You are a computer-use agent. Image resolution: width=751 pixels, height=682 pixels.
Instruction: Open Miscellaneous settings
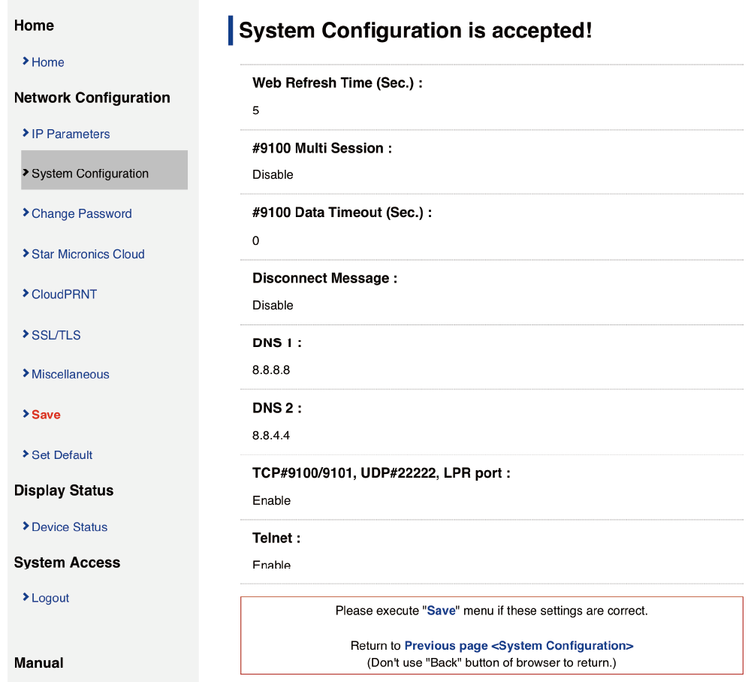pos(70,374)
